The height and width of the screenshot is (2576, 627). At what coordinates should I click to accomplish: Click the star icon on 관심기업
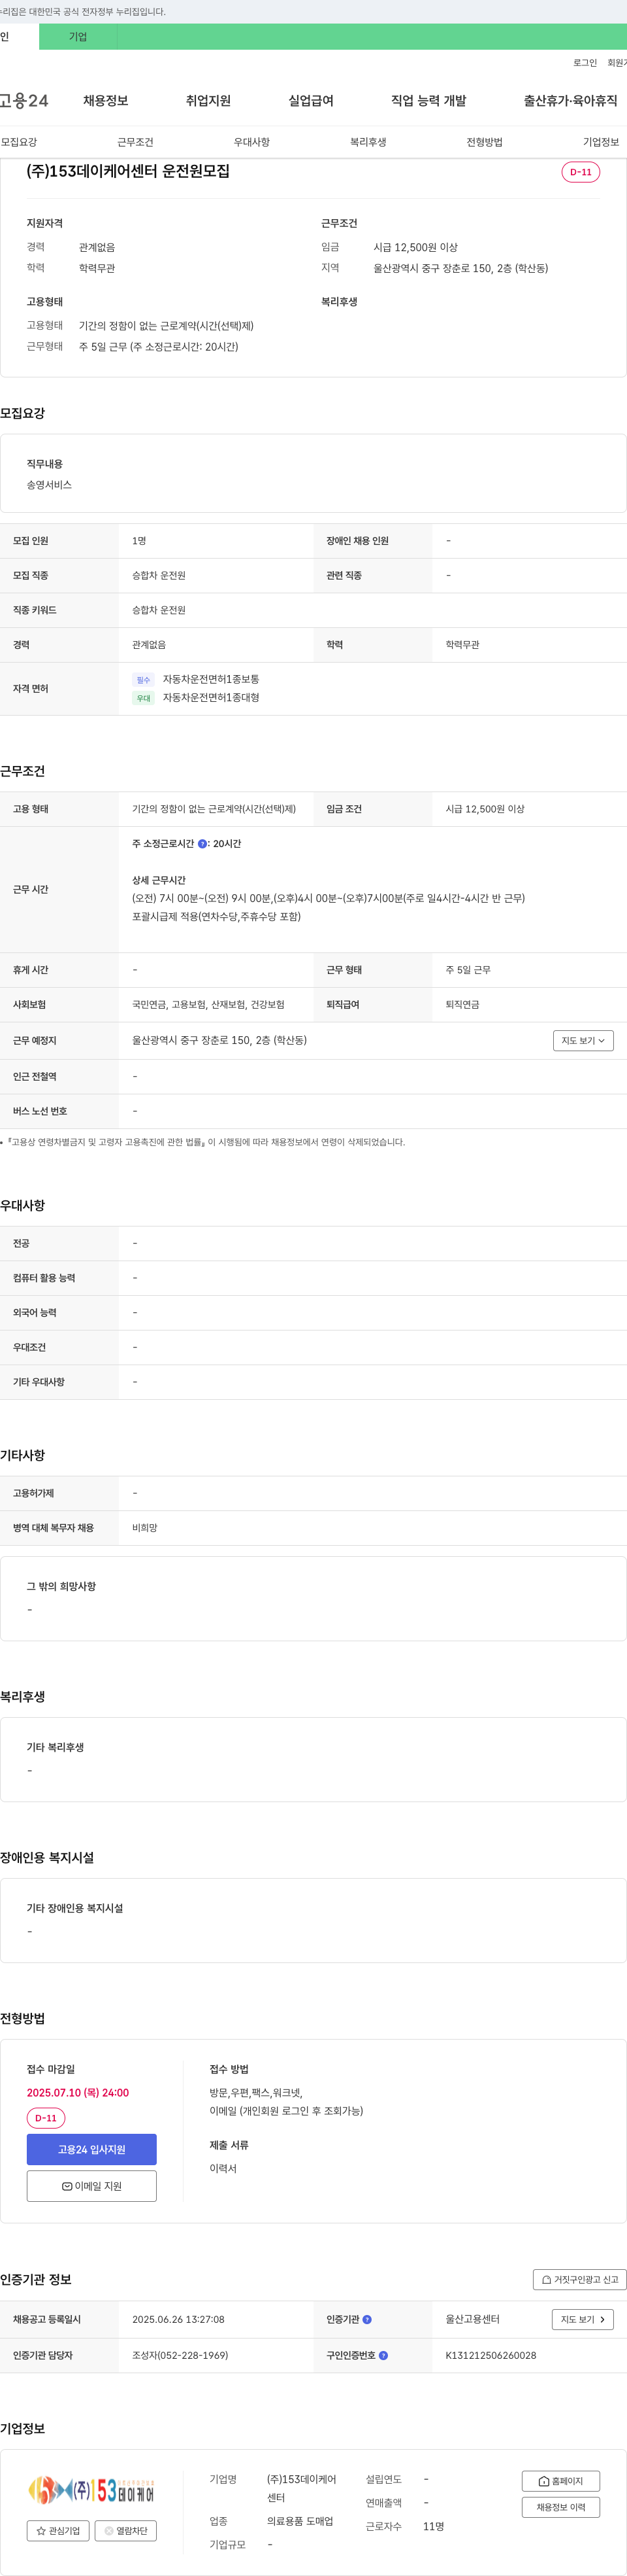coord(41,2531)
